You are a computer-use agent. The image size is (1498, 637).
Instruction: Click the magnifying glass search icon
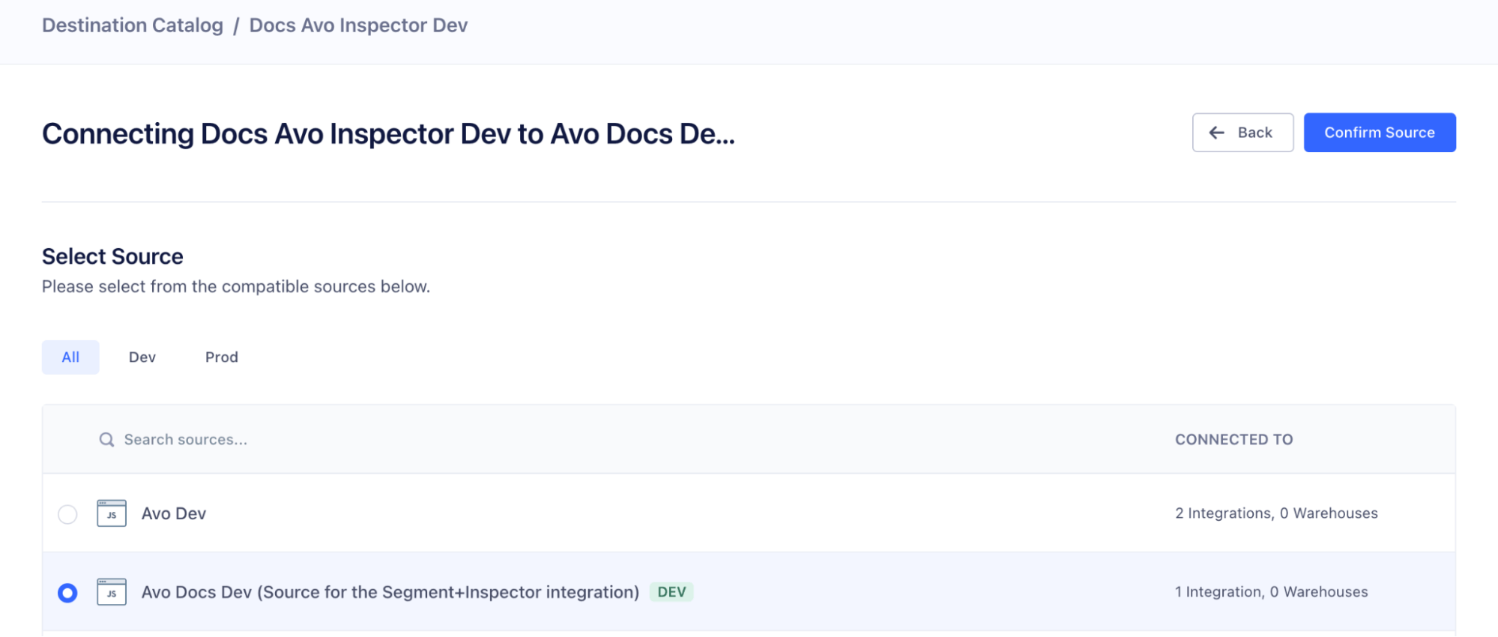tap(107, 440)
